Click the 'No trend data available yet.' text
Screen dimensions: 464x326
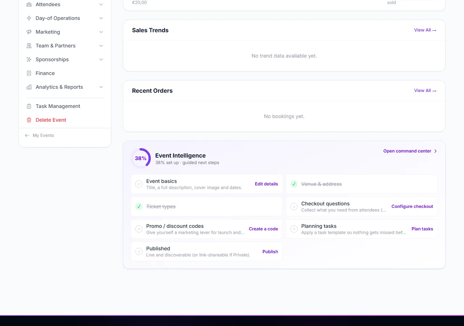point(284,56)
